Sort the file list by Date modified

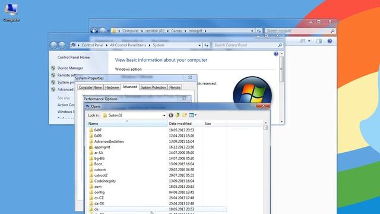[185, 124]
